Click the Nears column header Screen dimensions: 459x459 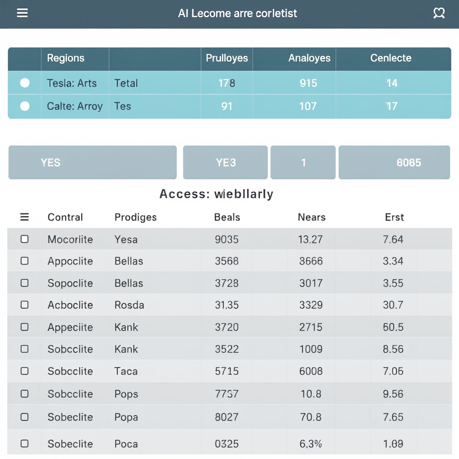pos(312,217)
